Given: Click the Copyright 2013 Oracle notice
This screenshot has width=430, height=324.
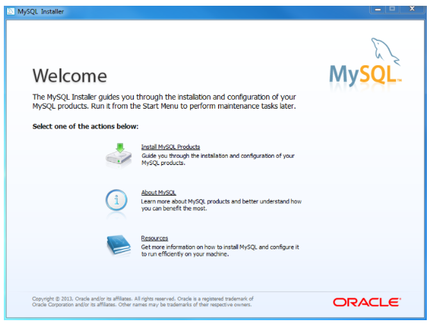Looking at the screenshot, I should (143, 302).
